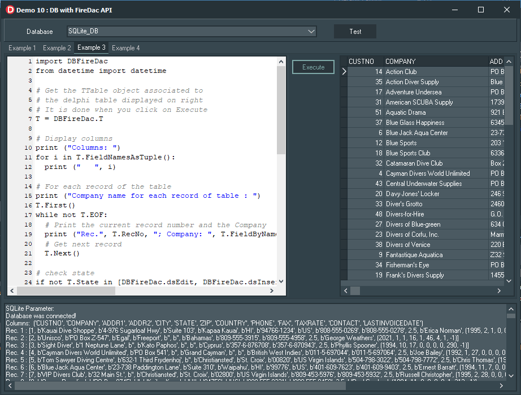Click the Execute button

313,66
